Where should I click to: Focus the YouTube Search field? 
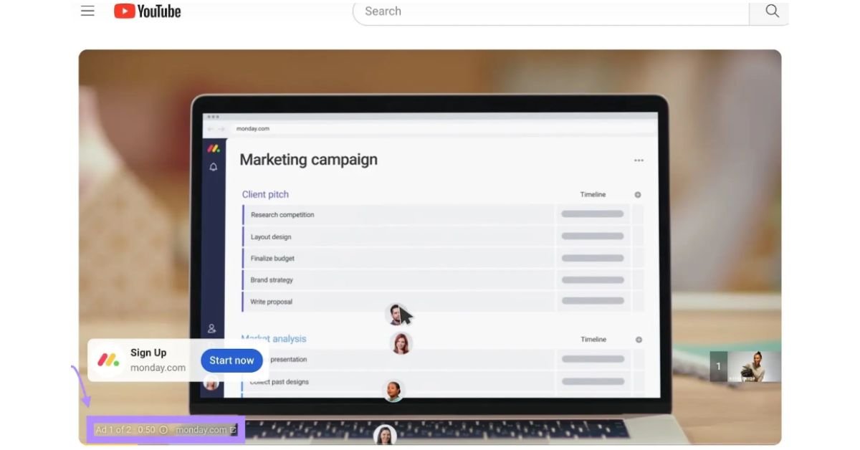tap(551, 11)
